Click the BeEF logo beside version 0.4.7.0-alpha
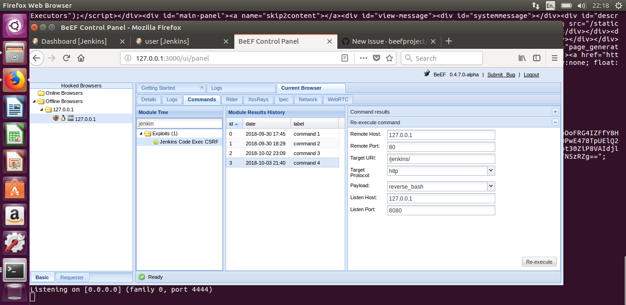This screenshot has width=626, height=305. tap(426, 74)
